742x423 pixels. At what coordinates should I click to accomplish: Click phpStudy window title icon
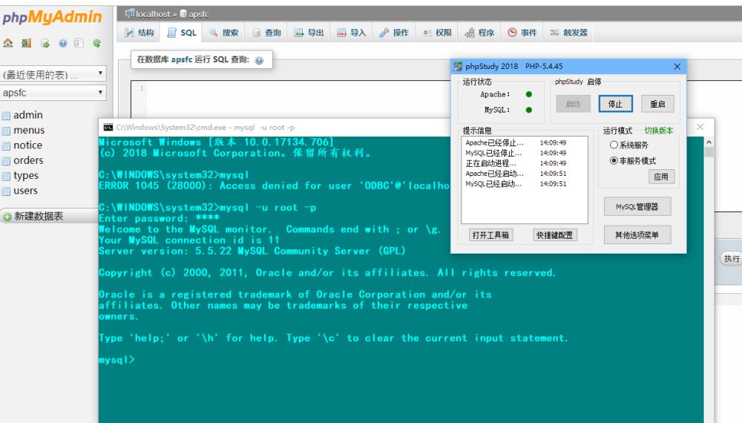point(458,66)
